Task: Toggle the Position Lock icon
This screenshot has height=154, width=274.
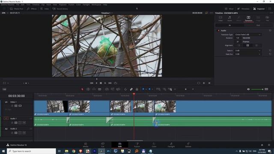Action: [137, 89]
